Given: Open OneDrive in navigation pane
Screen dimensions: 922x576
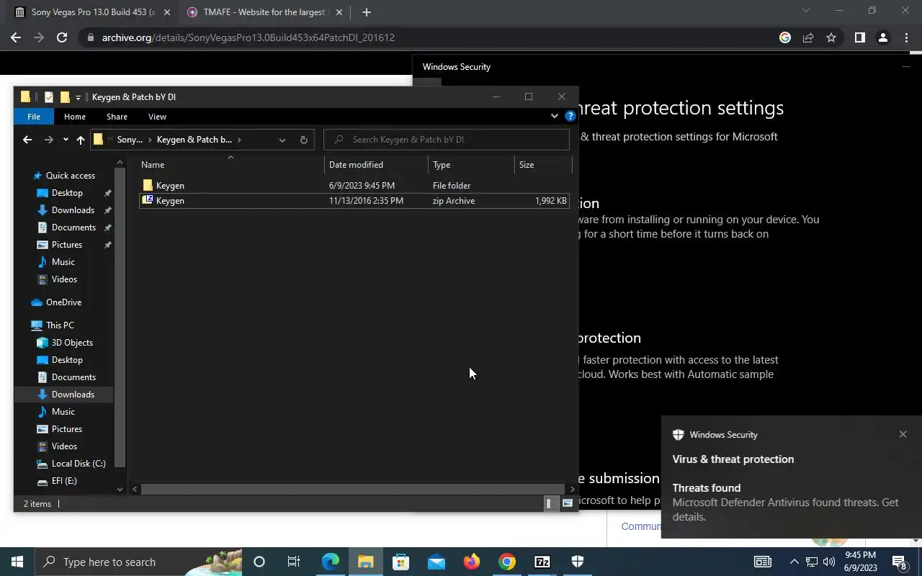Looking at the screenshot, I should coord(63,302).
